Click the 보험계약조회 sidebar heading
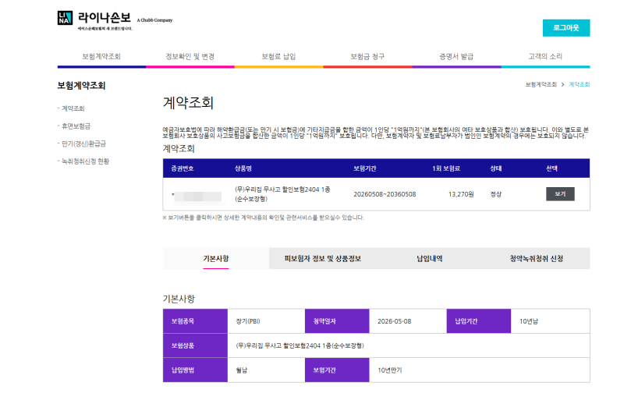 pyautogui.click(x=81, y=85)
